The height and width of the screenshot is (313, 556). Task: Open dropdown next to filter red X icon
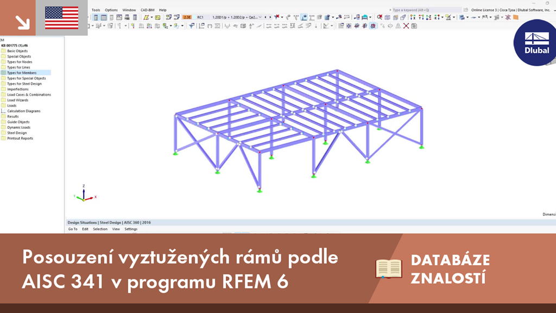282,17
